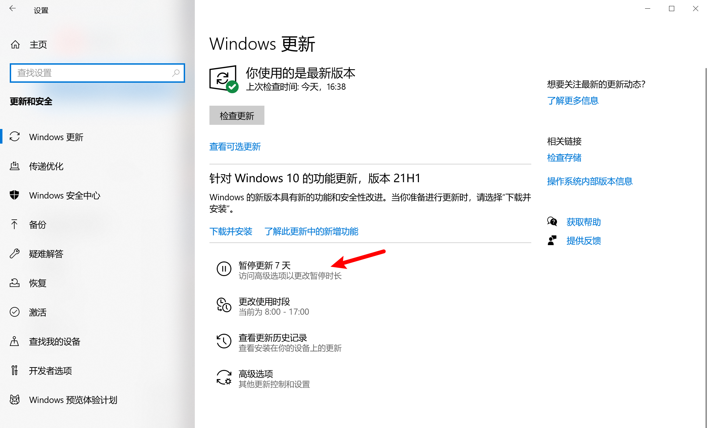Screen dimensions: 708x428
Task: Click the Get help chat icon
Action: click(552, 221)
